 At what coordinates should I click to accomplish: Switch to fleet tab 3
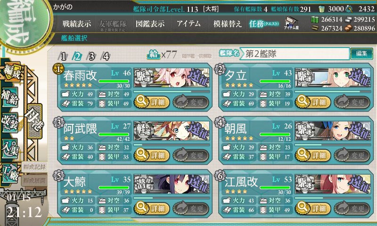pos(91,56)
